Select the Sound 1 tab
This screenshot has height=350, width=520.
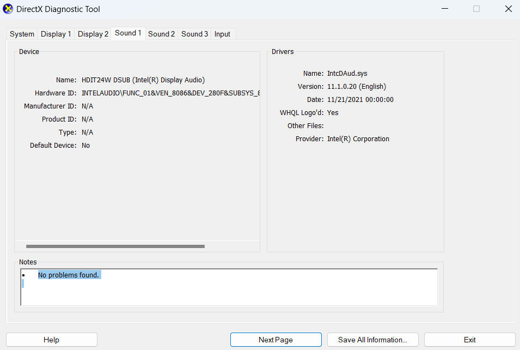[x=128, y=33]
